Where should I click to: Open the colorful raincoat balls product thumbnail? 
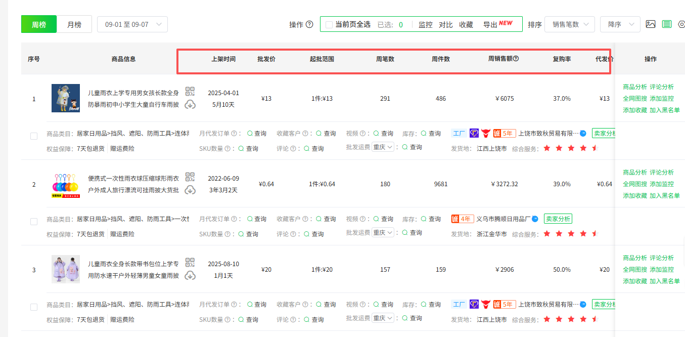(66, 184)
